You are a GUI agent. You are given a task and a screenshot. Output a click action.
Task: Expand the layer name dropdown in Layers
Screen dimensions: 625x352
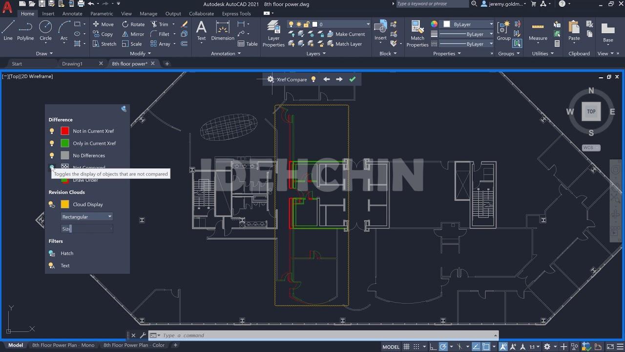(368, 24)
